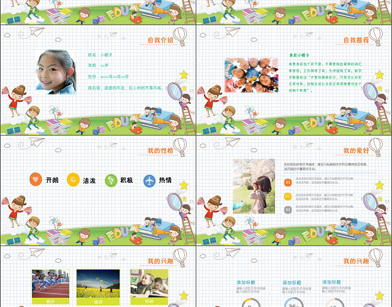Select the group photo of children looking down
This screenshot has width=392, height=307.
(252, 75)
